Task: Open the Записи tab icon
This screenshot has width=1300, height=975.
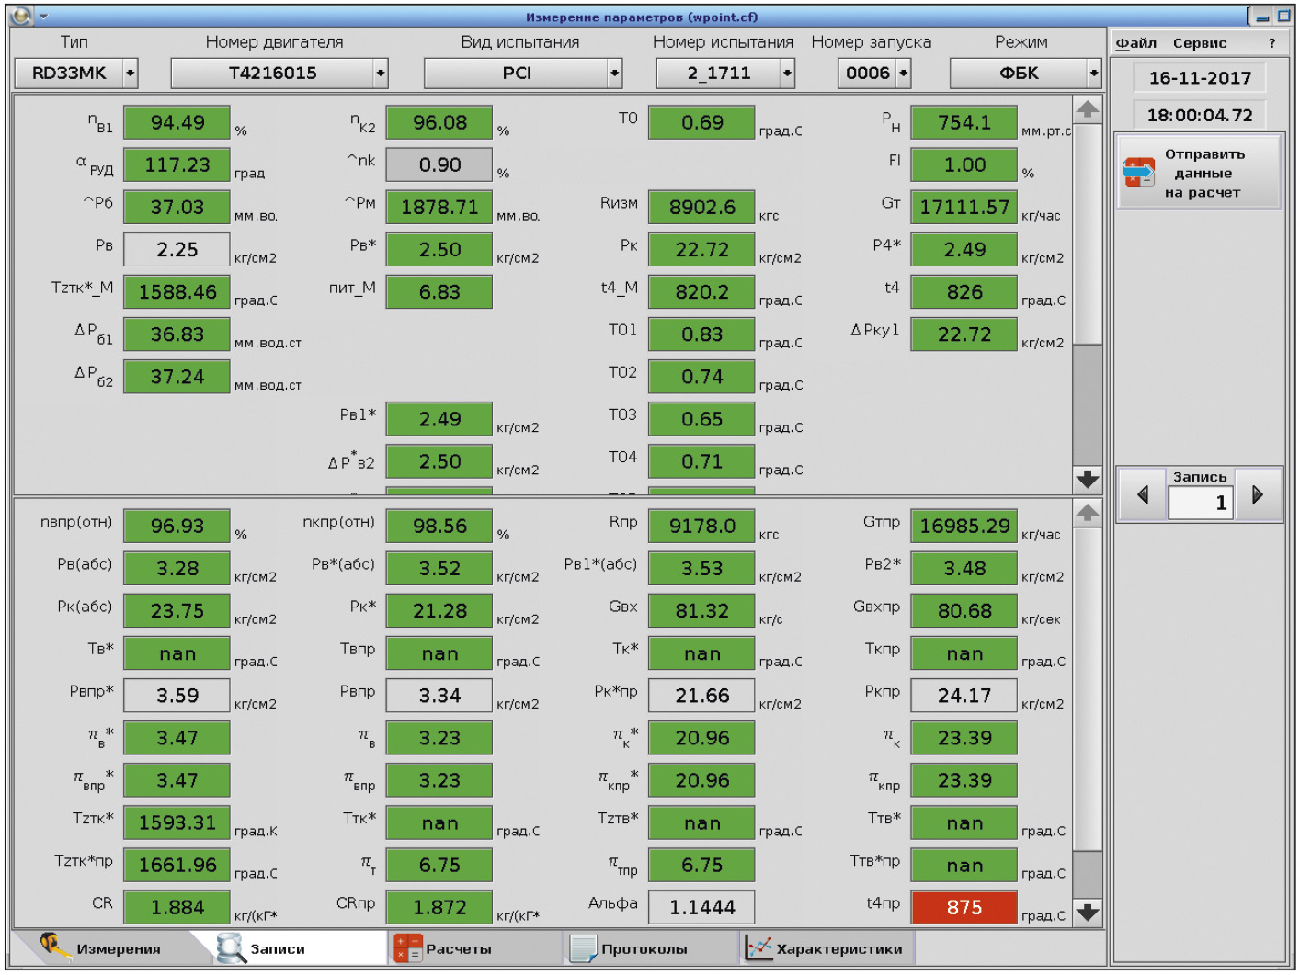Action: pos(230,947)
